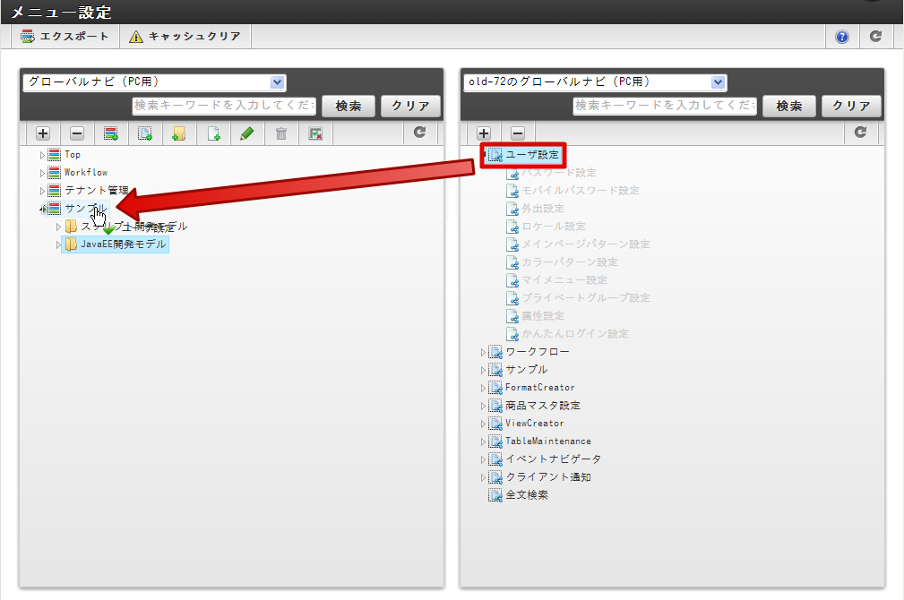Expand the Top node
The width and height of the screenshot is (904, 600).
pos(42,155)
